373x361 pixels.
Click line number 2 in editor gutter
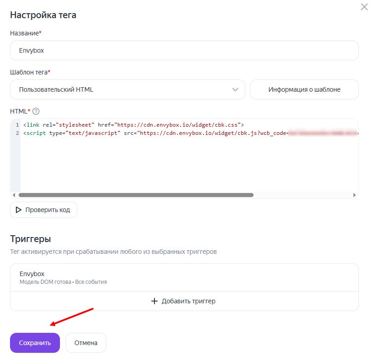tap(17, 133)
